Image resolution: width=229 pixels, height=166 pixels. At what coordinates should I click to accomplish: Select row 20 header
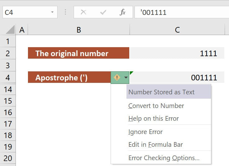(8, 158)
